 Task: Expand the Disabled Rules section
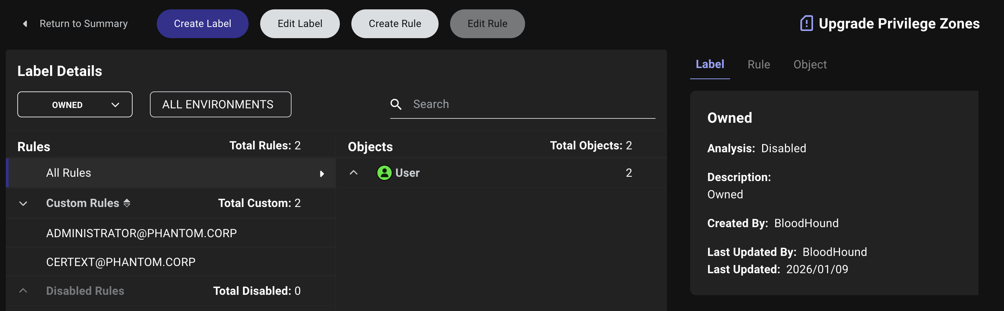[23, 291]
